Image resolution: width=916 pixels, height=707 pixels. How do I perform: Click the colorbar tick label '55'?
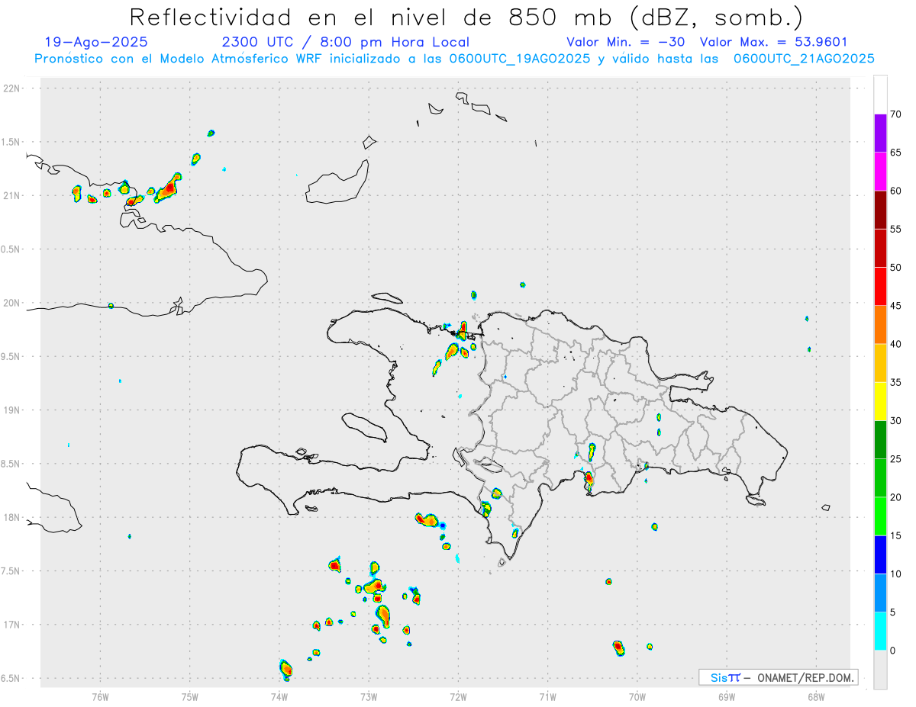point(896,229)
